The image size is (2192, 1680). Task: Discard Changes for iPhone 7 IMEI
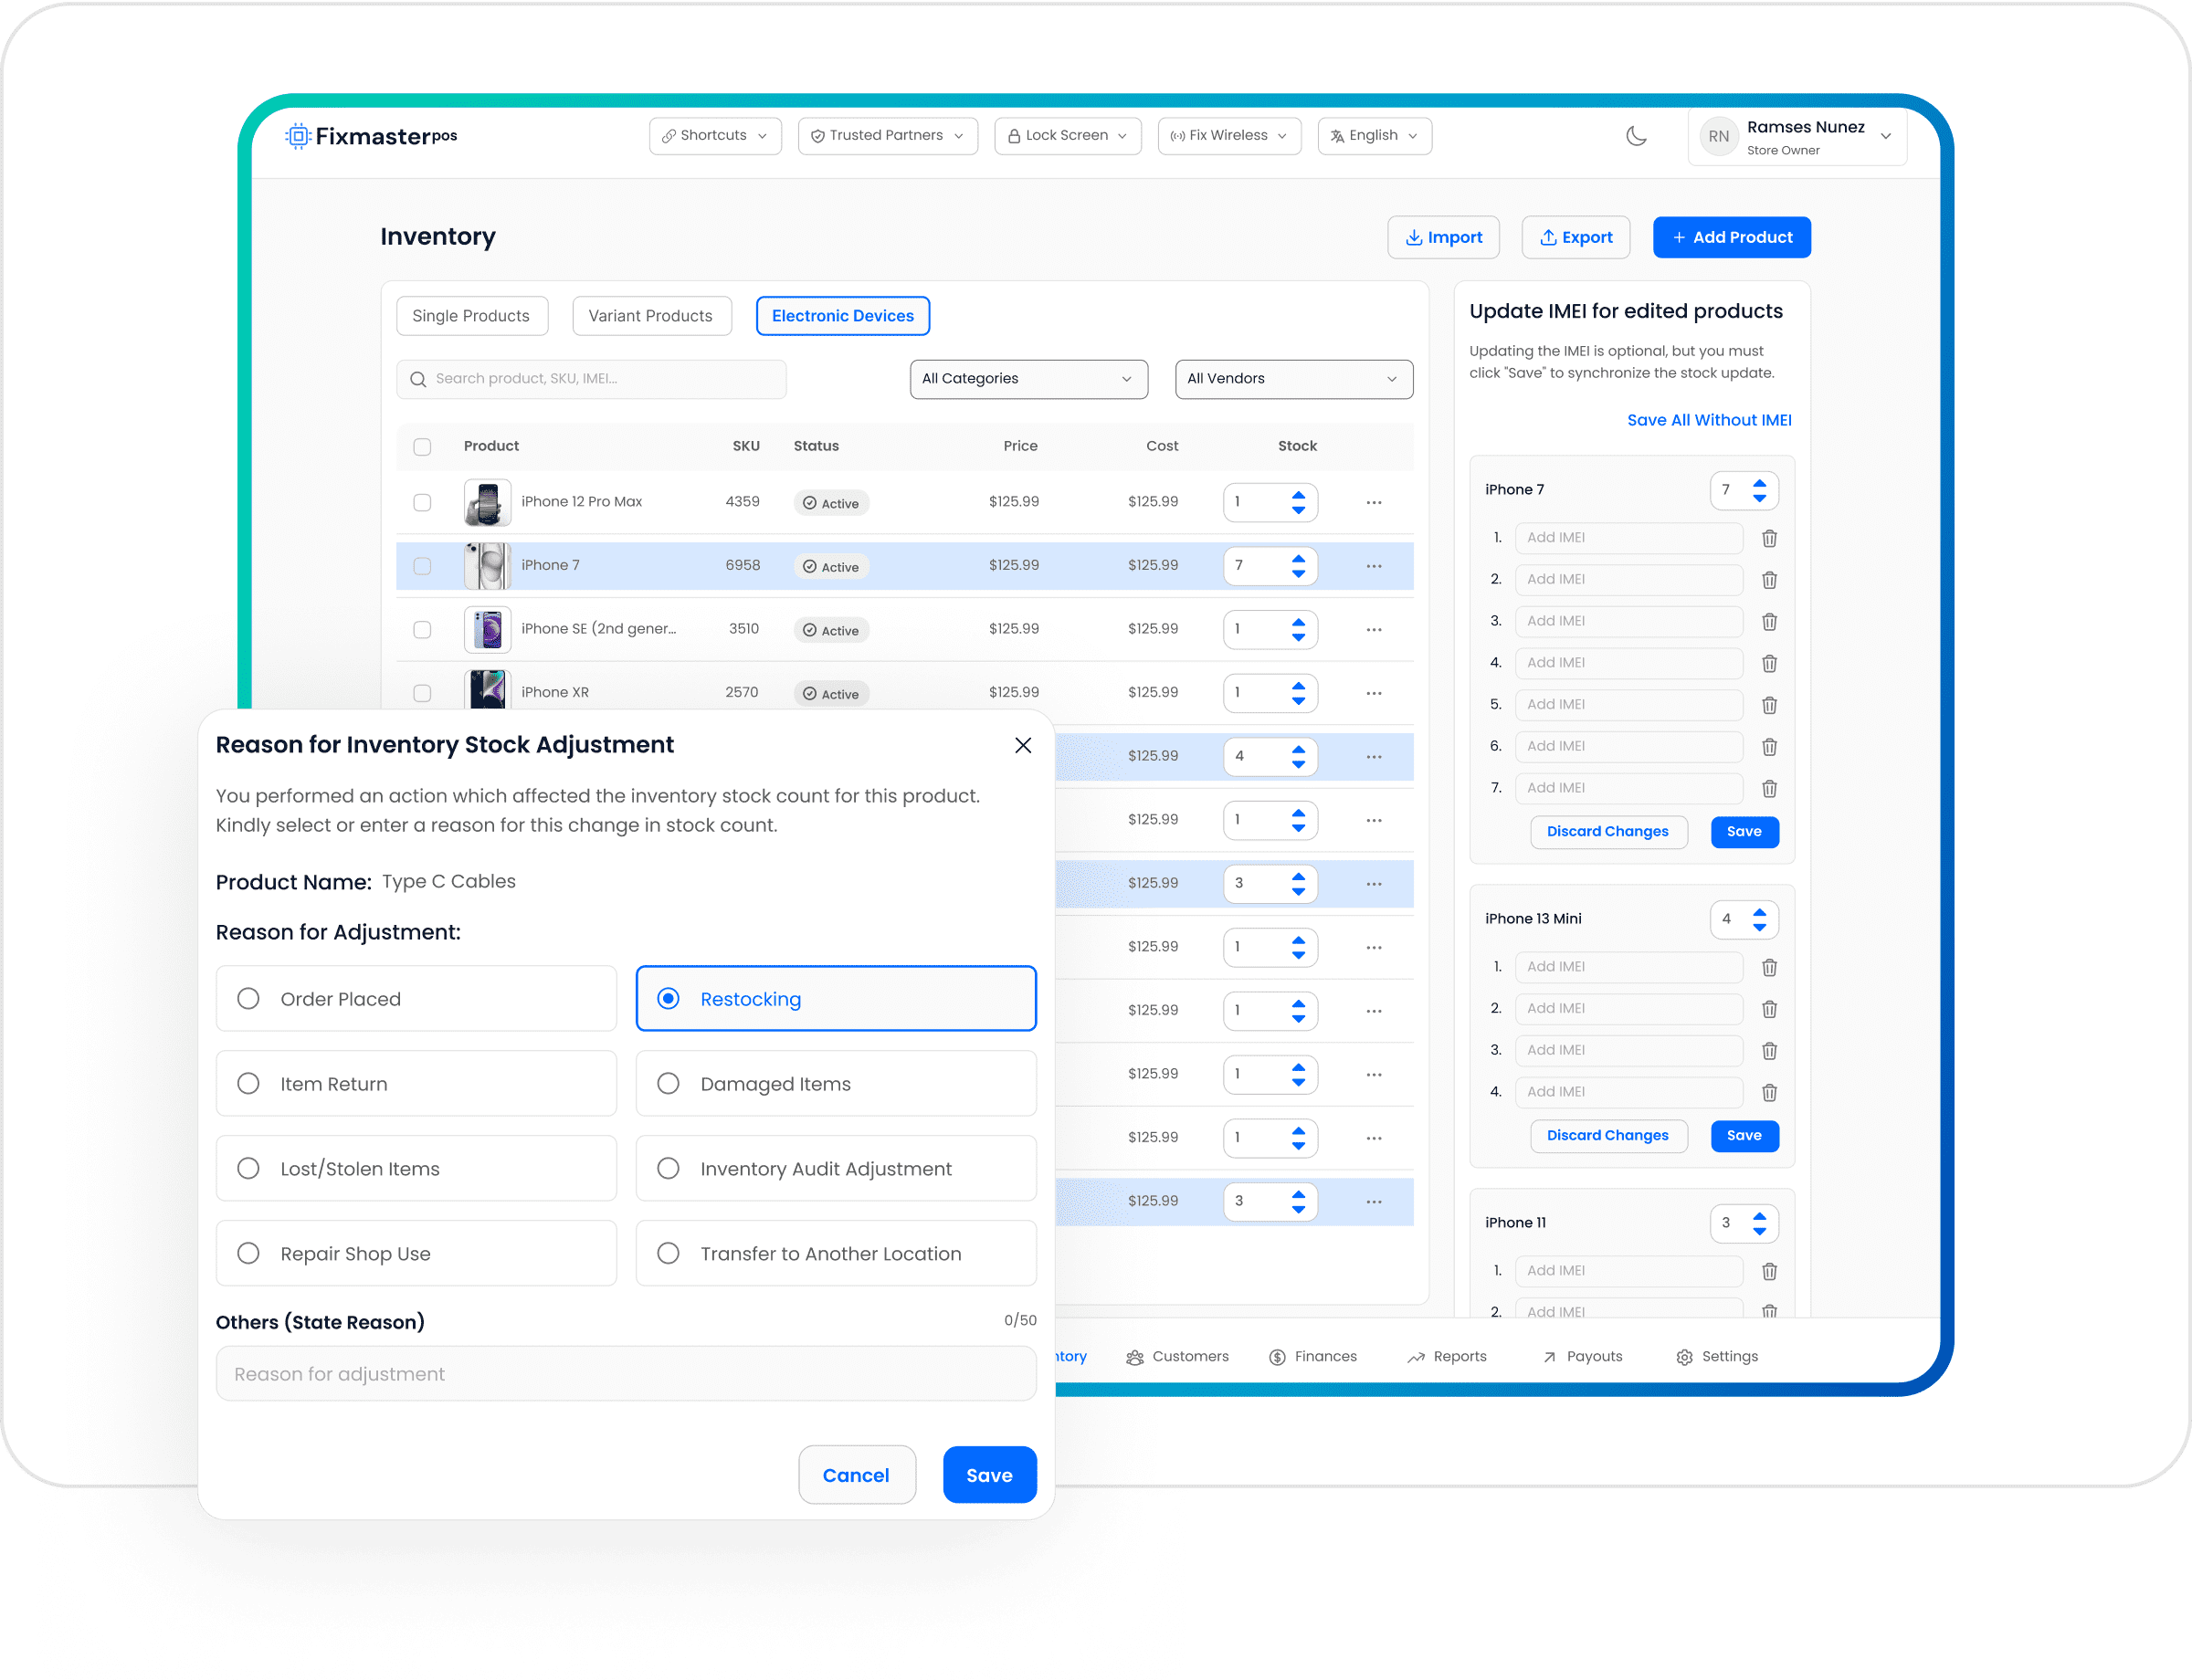(1607, 832)
